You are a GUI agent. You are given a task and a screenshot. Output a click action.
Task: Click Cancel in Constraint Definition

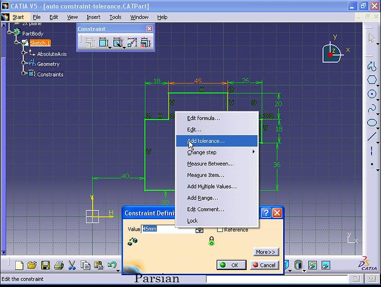pyautogui.click(x=264, y=265)
